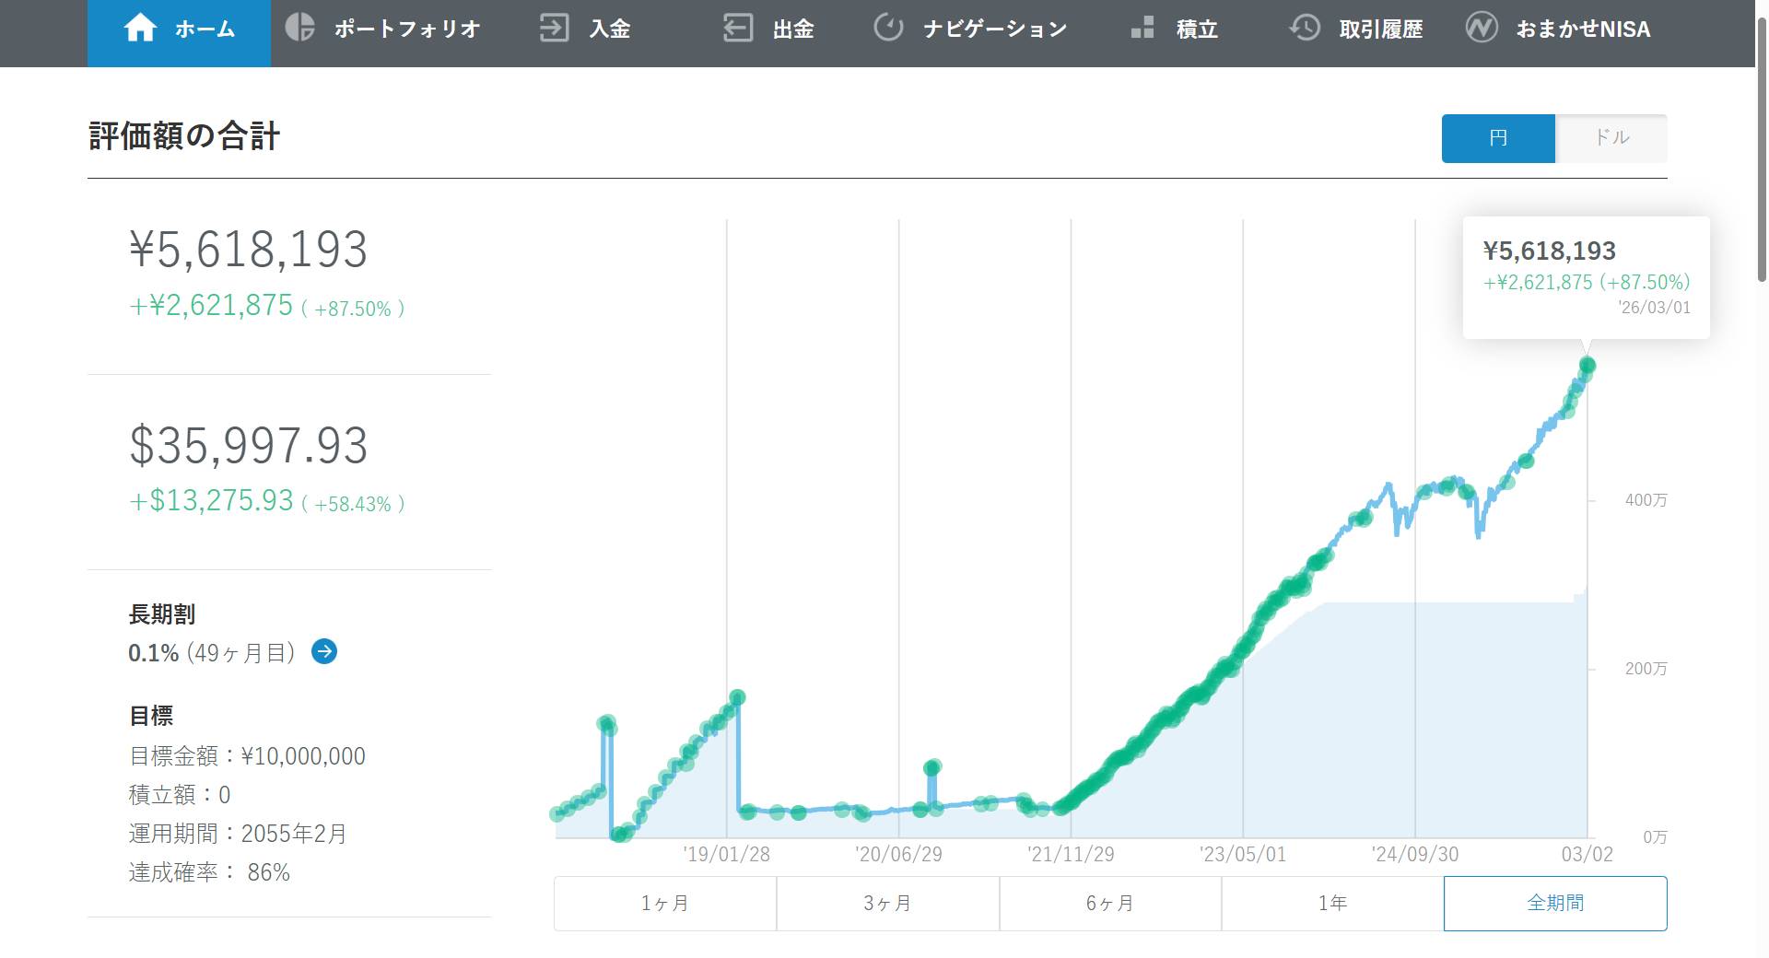Click the Home house icon
This screenshot has height=958, width=1769.
(x=140, y=29)
